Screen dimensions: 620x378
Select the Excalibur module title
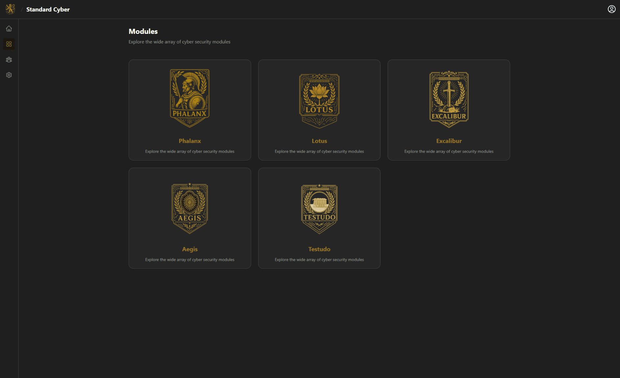449,141
